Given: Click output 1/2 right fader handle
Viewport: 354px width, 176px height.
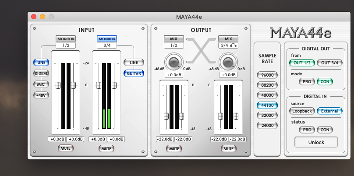Looking at the screenshot, I should [181, 116].
